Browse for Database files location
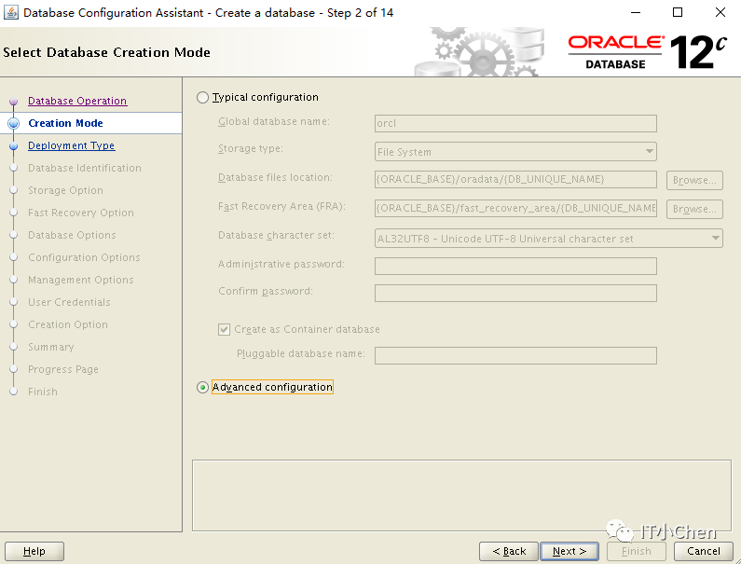Image resolution: width=741 pixels, height=564 pixels. pos(694,180)
